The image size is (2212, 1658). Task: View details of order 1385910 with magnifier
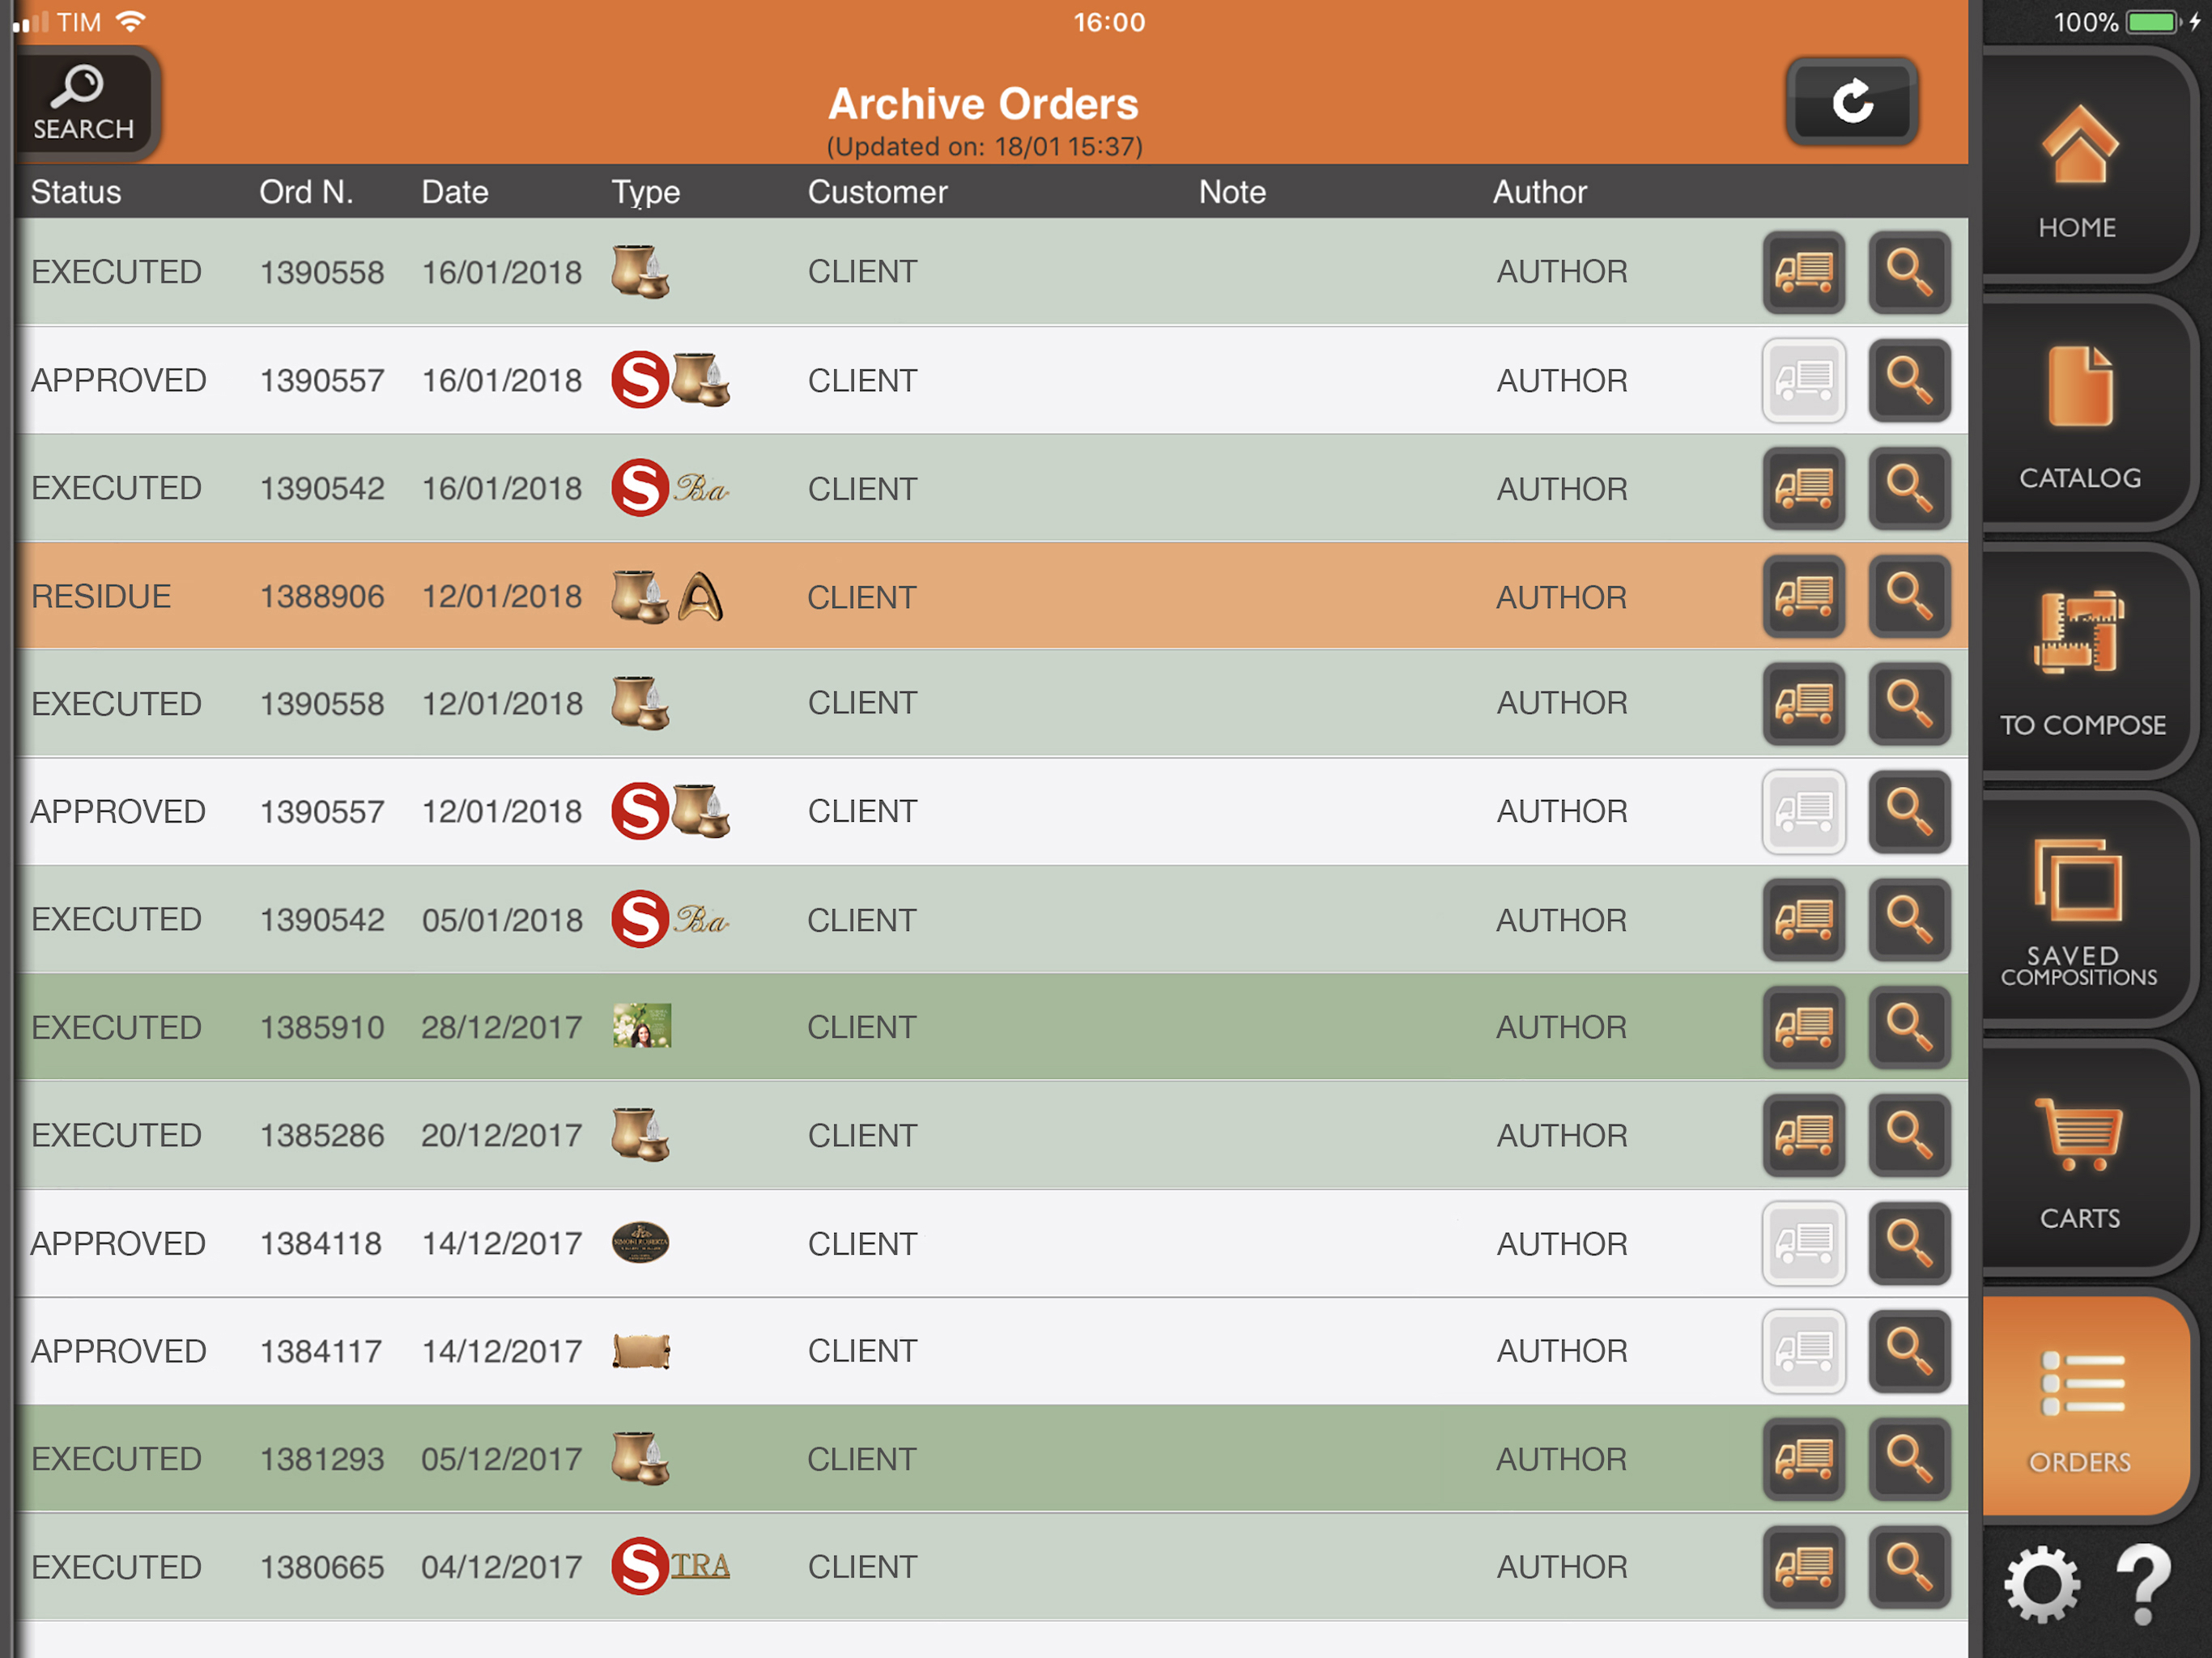1909,1027
